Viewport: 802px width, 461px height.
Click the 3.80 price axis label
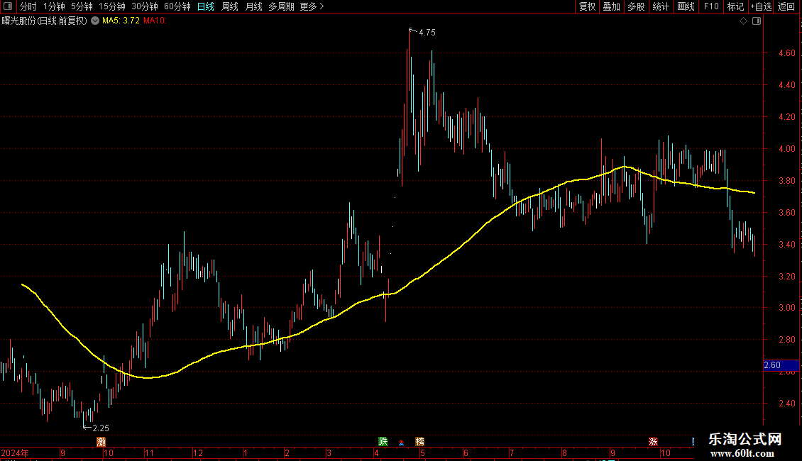786,181
